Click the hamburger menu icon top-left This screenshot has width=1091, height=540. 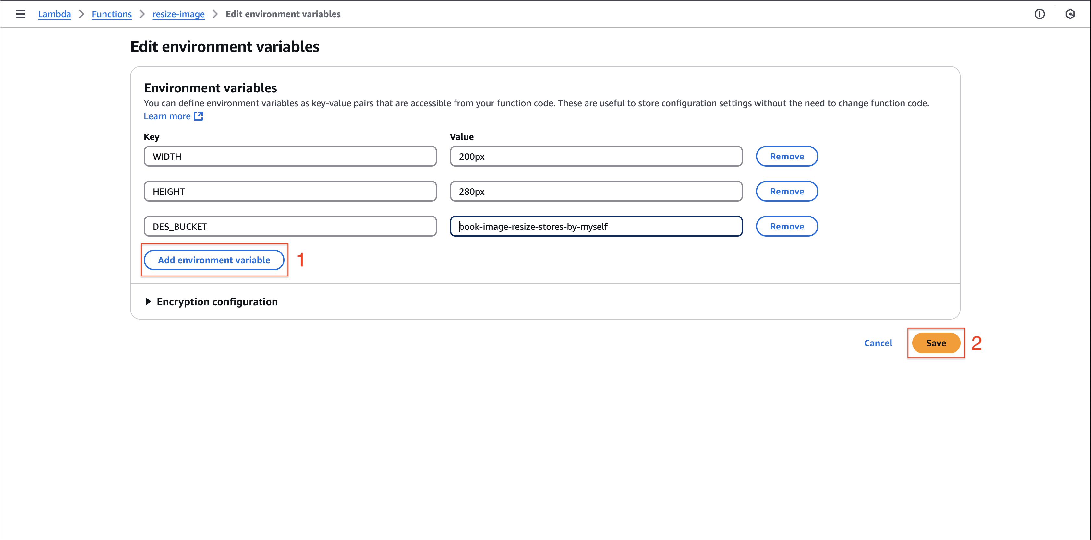(x=19, y=14)
